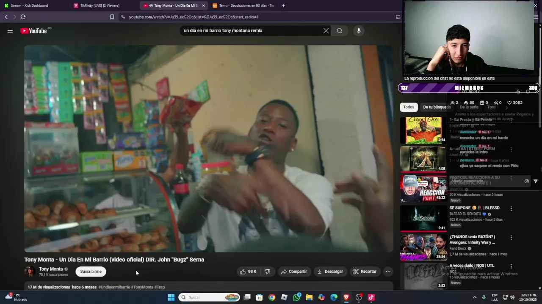Play the THANOS 38:54 video thumbnail
542x304 pixels.
click(x=423, y=247)
